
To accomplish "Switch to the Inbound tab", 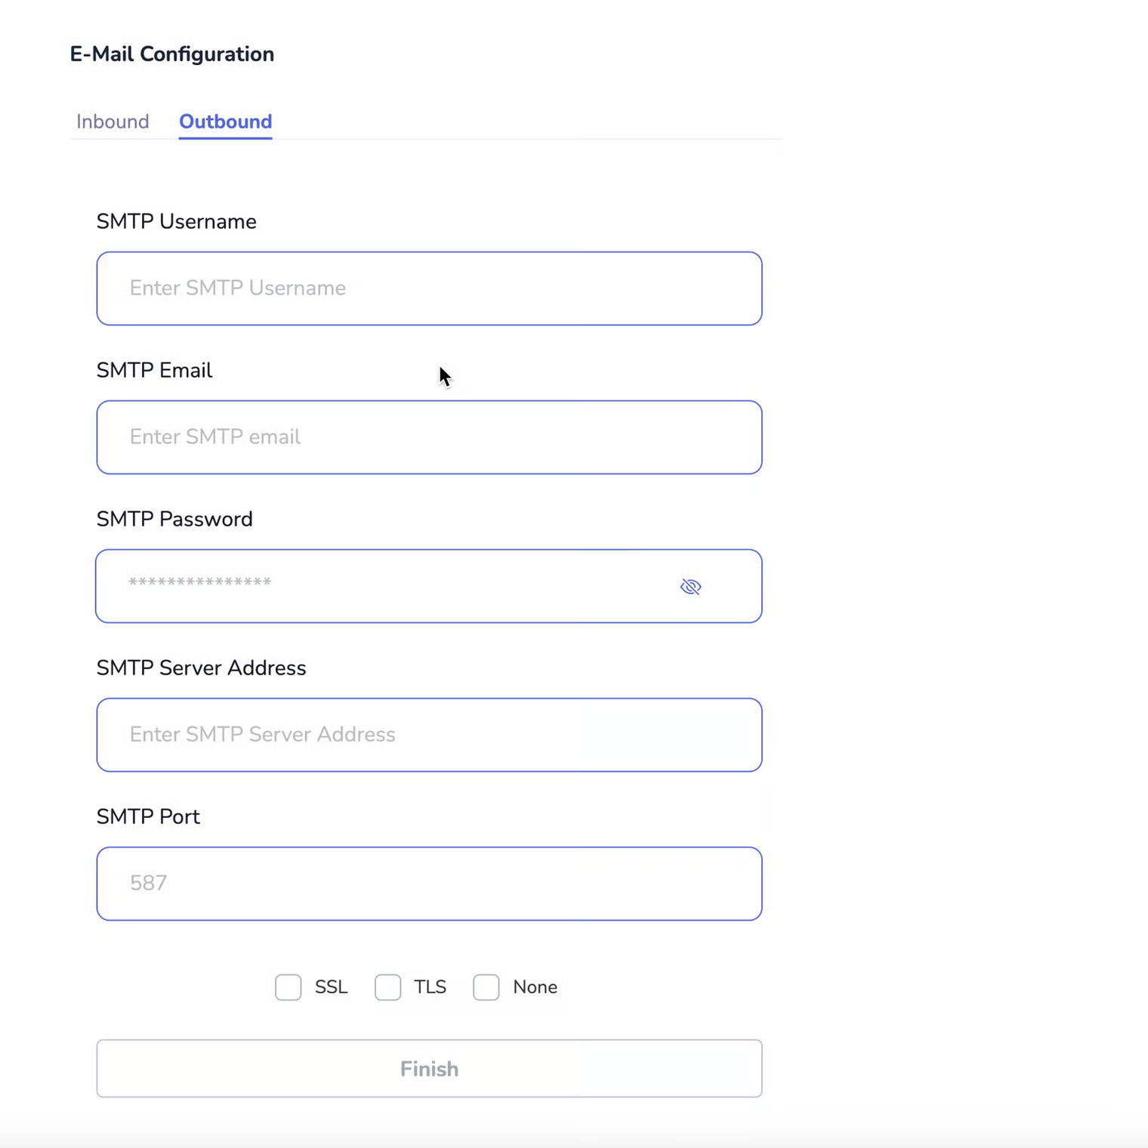I will coord(113,122).
